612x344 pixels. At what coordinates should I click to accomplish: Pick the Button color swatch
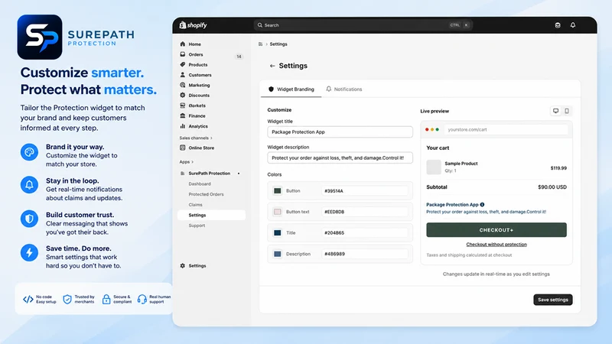(277, 190)
